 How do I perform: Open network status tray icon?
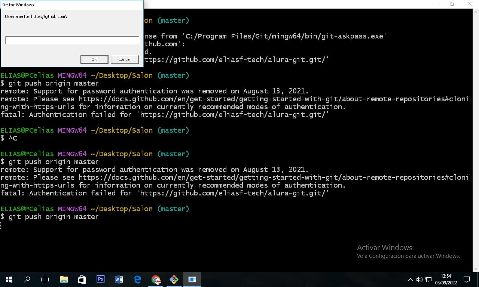point(428,280)
